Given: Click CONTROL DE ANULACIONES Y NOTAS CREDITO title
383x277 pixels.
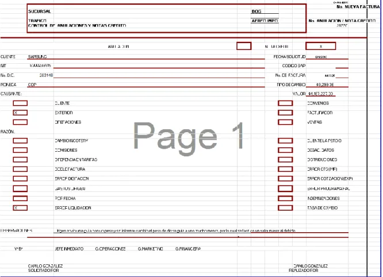Looking at the screenshot, I should coord(77,25).
